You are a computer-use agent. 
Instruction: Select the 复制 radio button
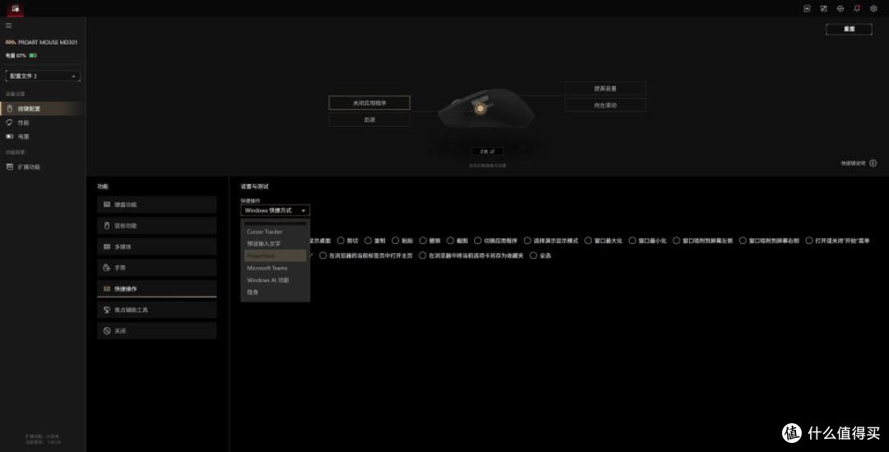point(368,241)
